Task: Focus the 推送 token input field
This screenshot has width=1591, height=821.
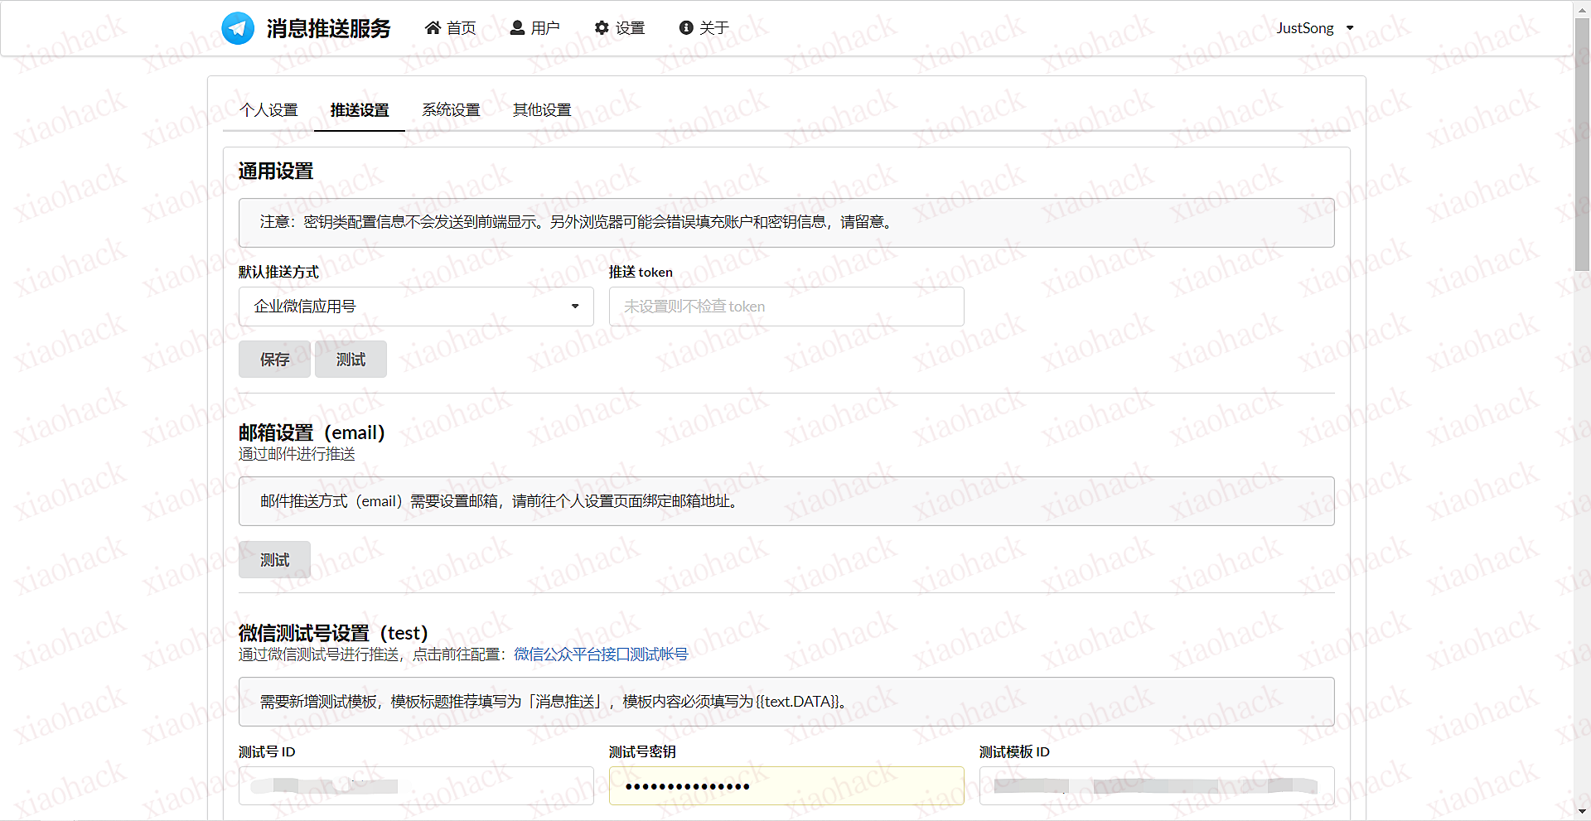Action: 786,307
